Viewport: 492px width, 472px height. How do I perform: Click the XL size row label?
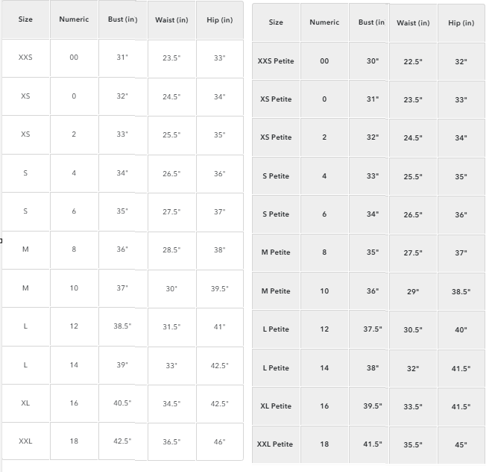25,403
